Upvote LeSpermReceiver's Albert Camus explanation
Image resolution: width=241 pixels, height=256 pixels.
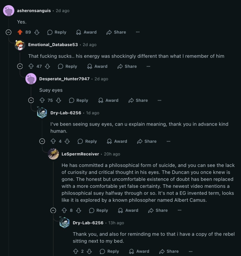pos(64,210)
